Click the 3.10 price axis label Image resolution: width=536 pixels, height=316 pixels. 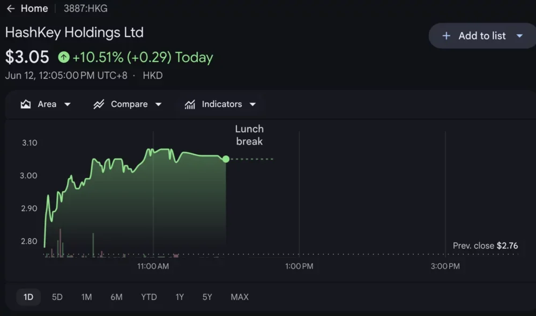(29, 143)
